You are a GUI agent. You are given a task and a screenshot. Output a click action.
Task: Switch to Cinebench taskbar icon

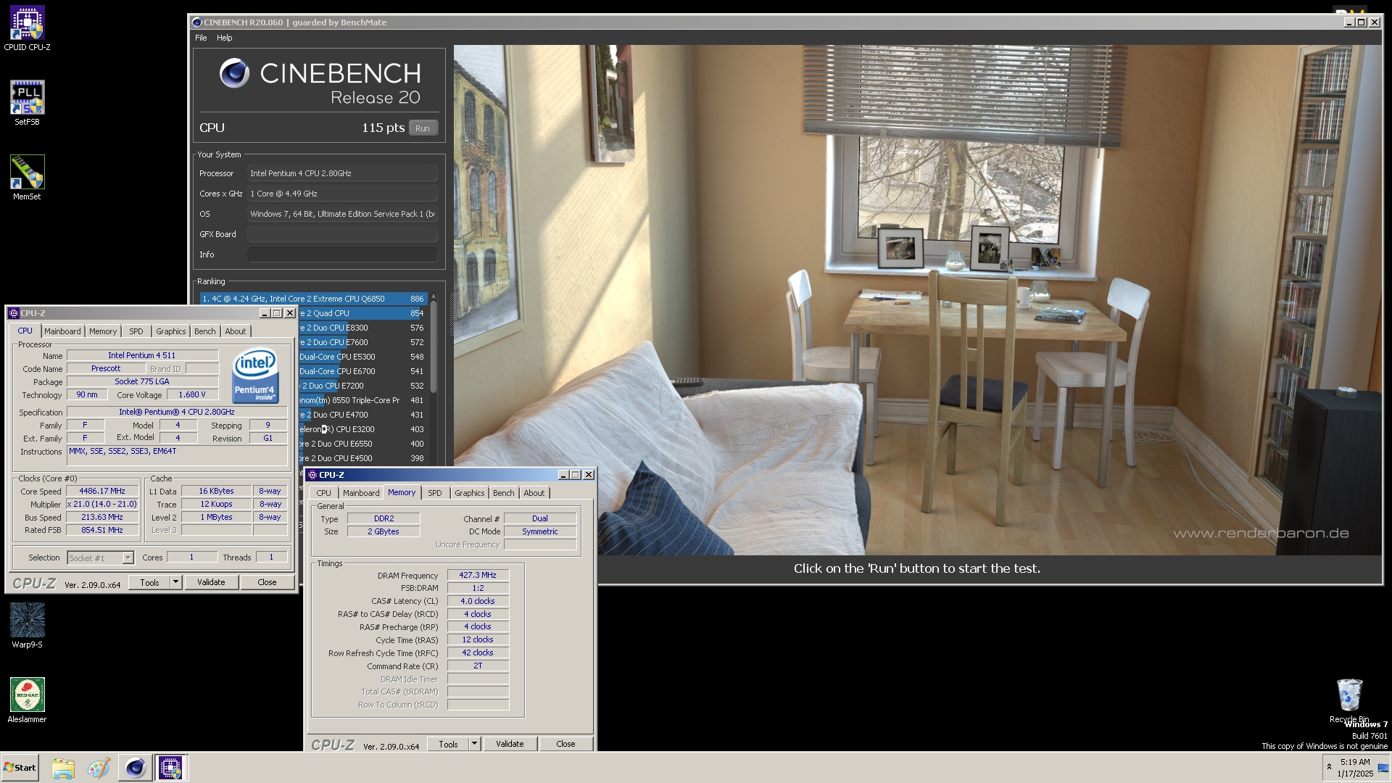(135, 768)
